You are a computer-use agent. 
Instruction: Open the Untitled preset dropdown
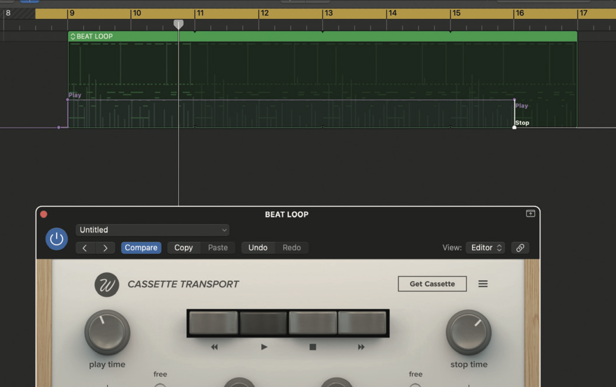pos(152,230)
